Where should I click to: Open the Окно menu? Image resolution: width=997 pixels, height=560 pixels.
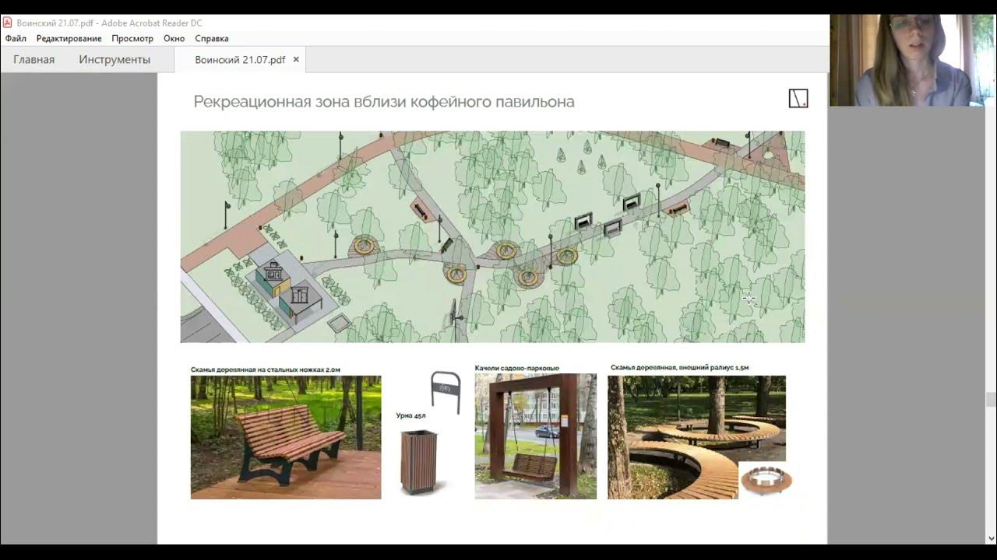click(x=174, y=38)
